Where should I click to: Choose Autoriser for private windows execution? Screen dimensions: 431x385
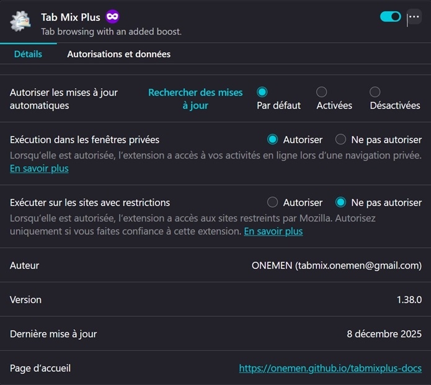pyautogui.click(x=272, y=139)
